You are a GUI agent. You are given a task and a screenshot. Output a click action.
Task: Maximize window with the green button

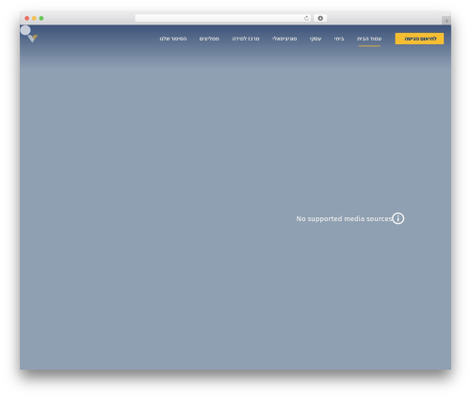(41, 18)
